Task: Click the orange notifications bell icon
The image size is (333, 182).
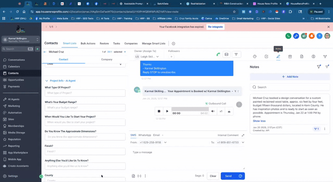Action: [x=312, y=36]
